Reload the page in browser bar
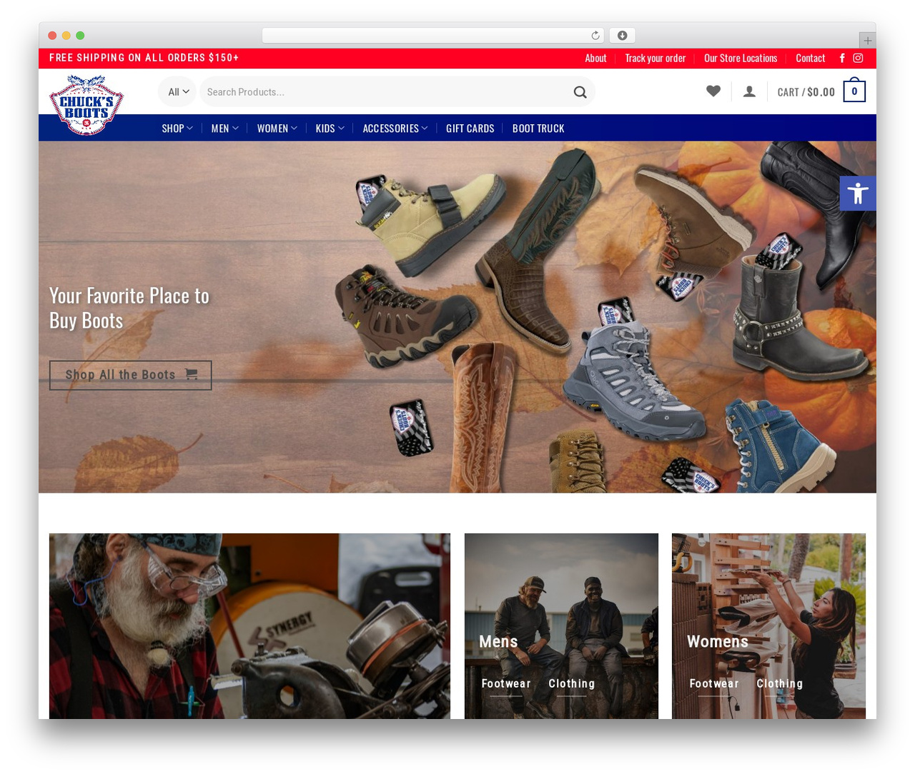The width and height of the screenshot is (915, 774). (x=595, y=36)
